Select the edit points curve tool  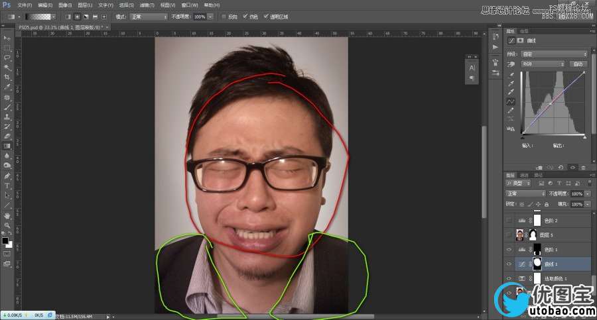tap(511, 101)
